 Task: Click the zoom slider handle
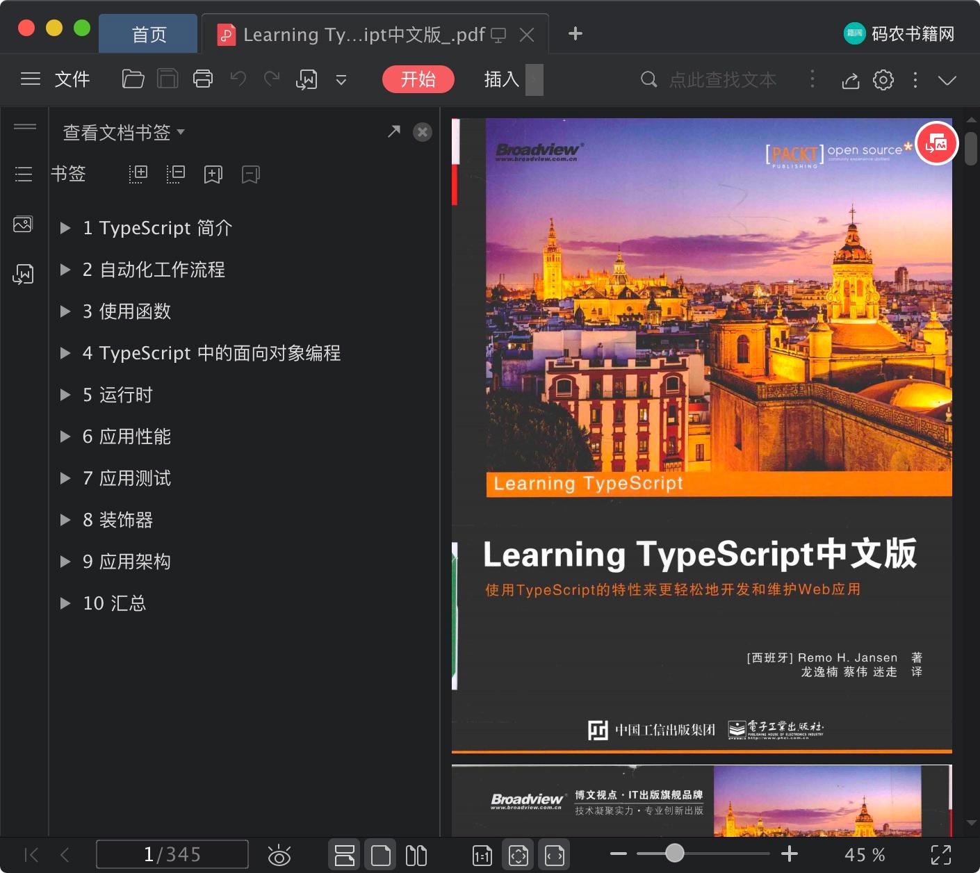point(674,854)
